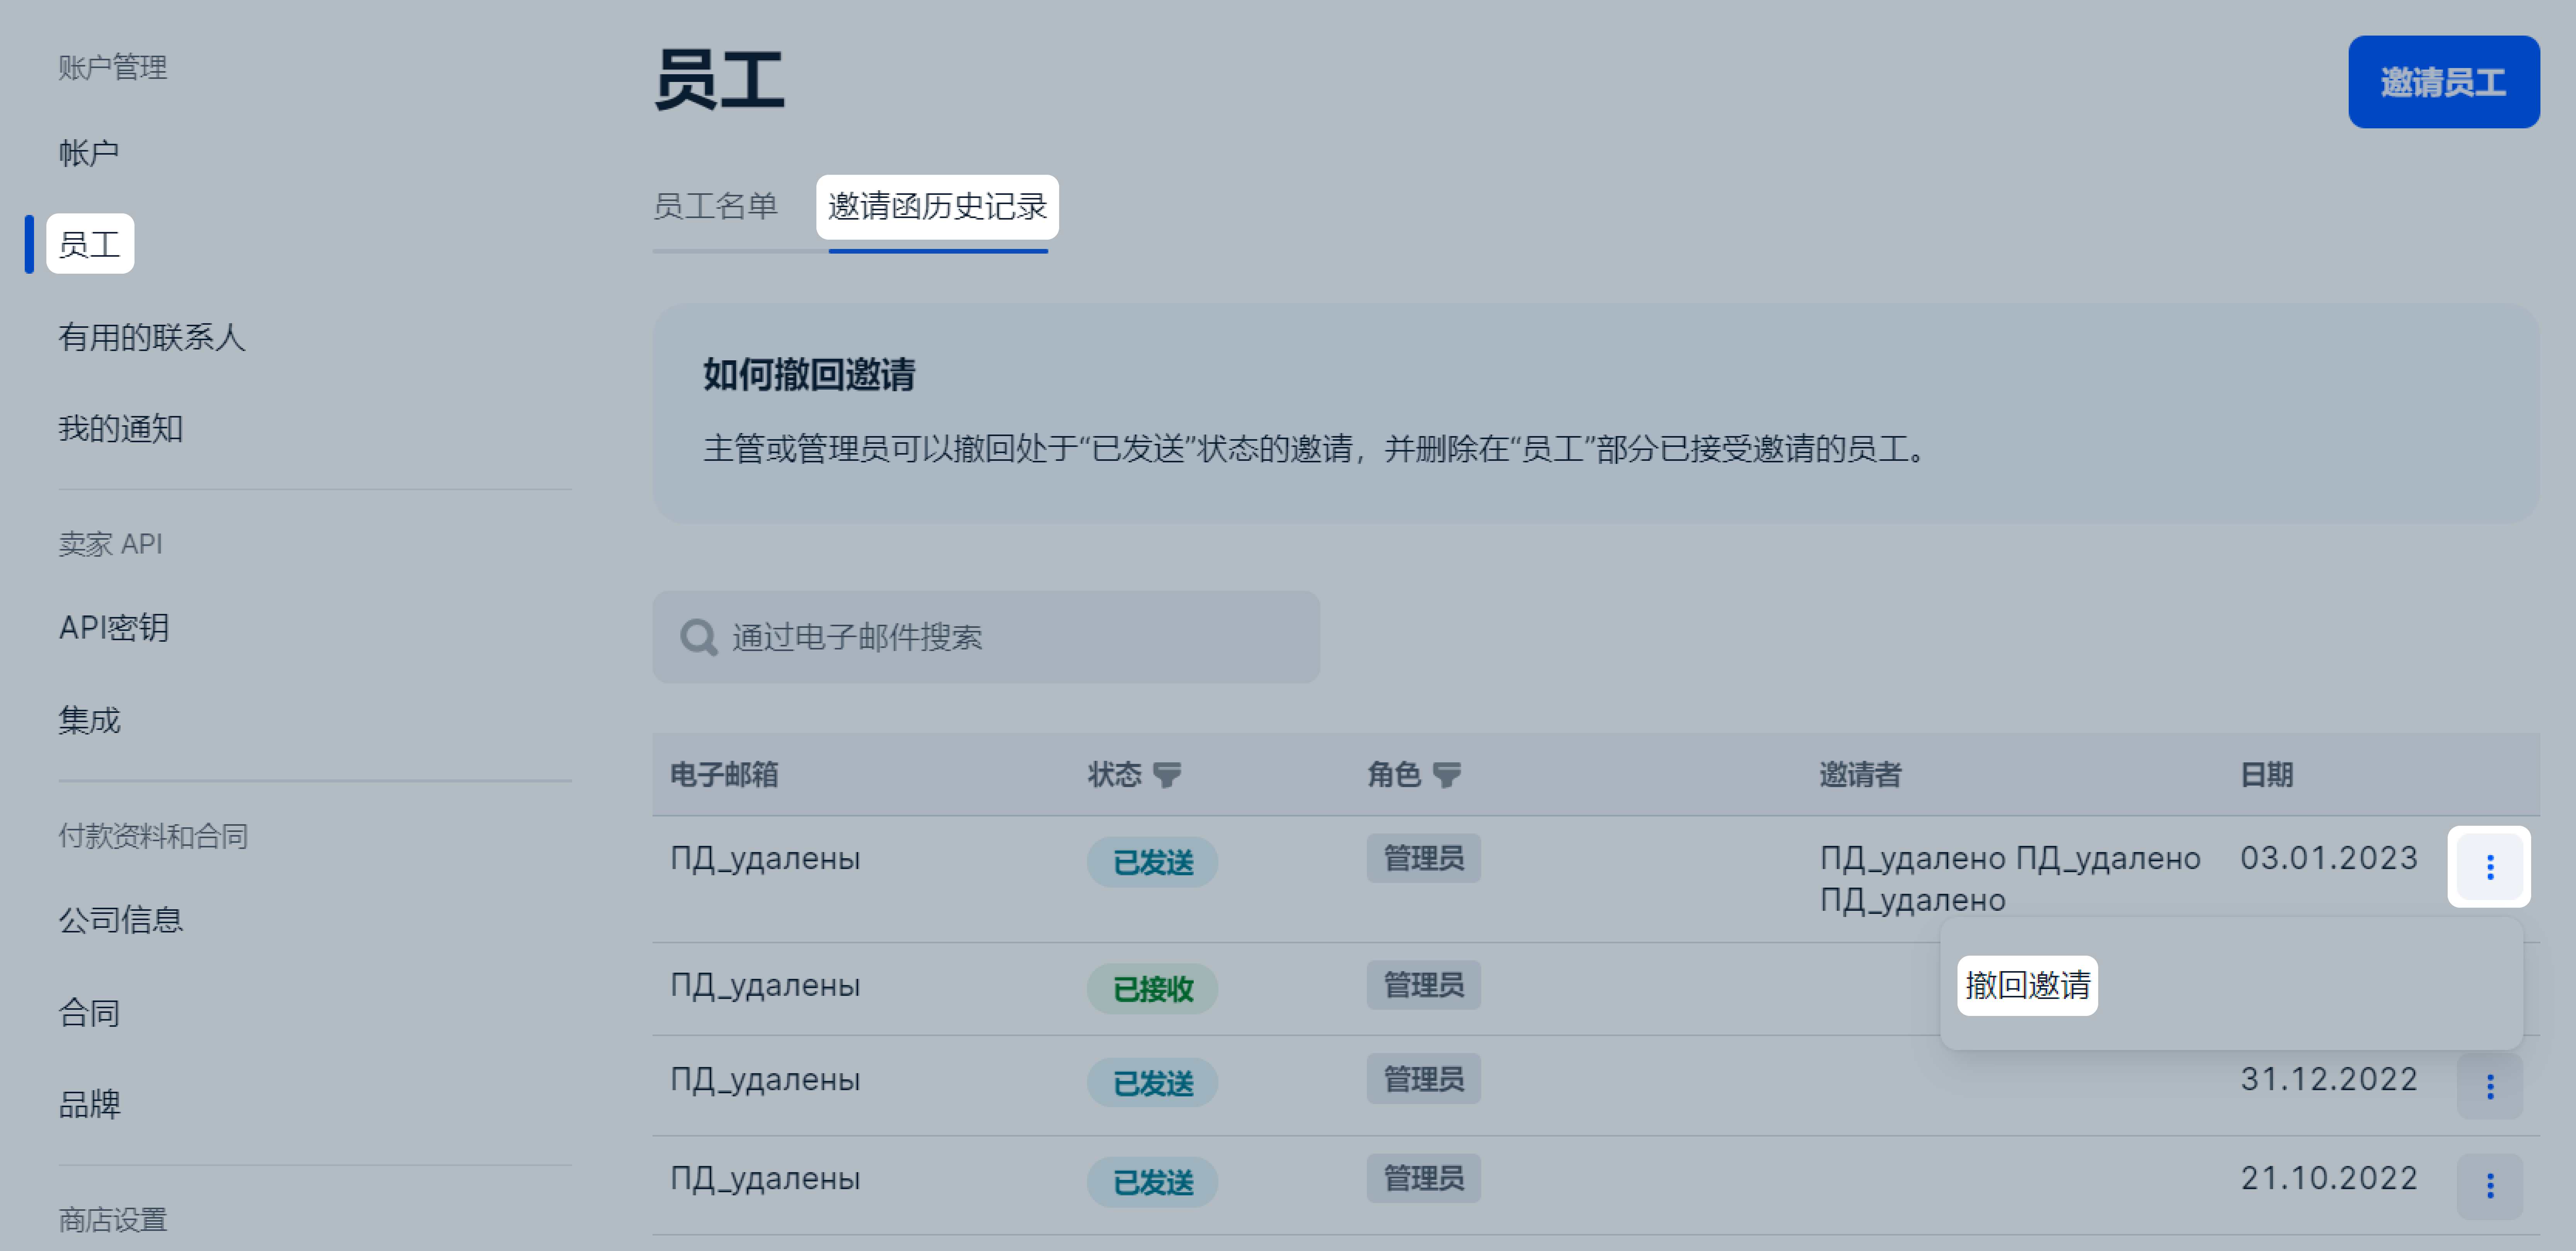Viewport: 2576px width, 1251px height.
Task: Open 帐户 in the sidebar
Action: point(89,153)
